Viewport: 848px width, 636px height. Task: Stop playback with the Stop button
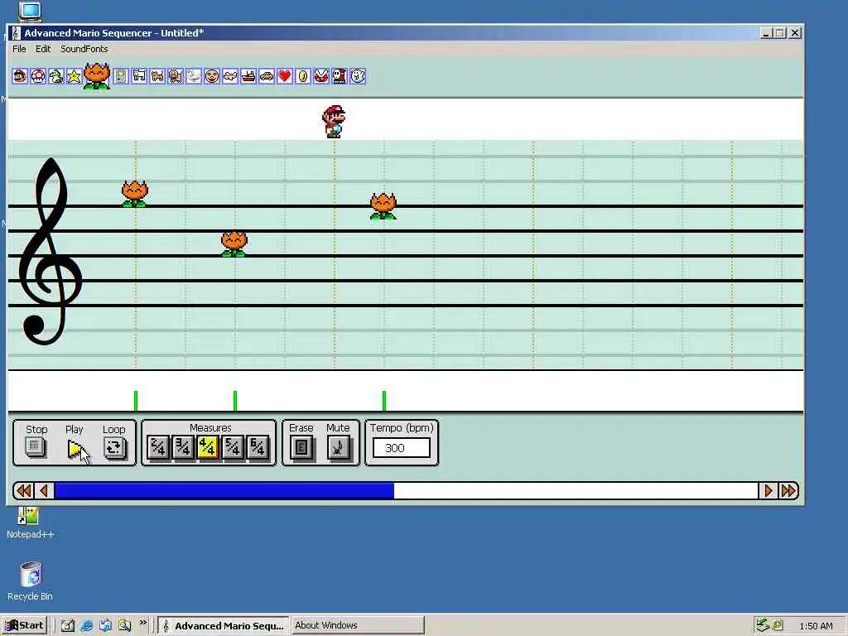pos(36,447)
